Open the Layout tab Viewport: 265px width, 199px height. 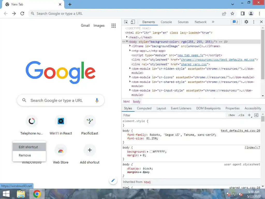[x=161, y=108]
